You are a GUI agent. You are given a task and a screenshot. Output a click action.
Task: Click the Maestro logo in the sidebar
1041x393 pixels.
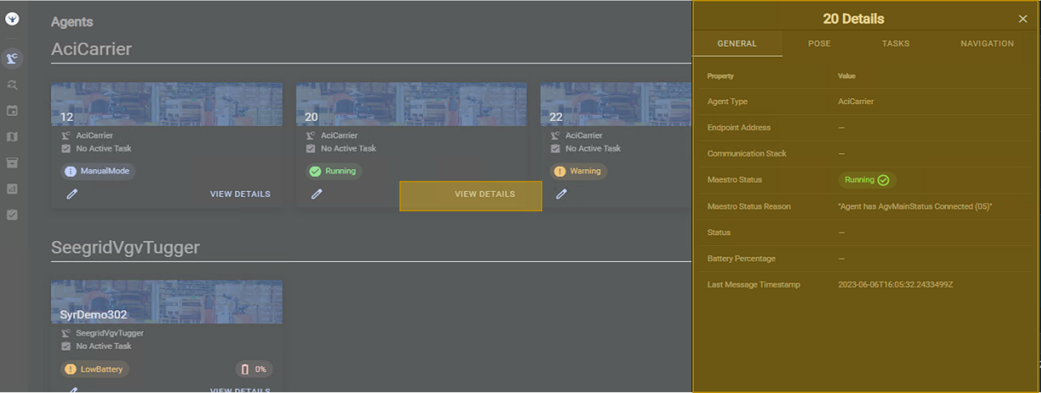12,19
